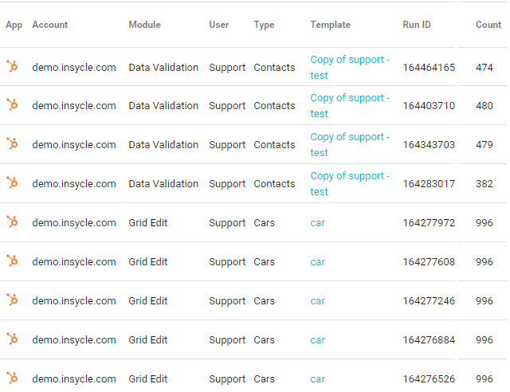The image size is (510, 392).
Task: Sort by the Account column header
Action: [x=49, y=25]
